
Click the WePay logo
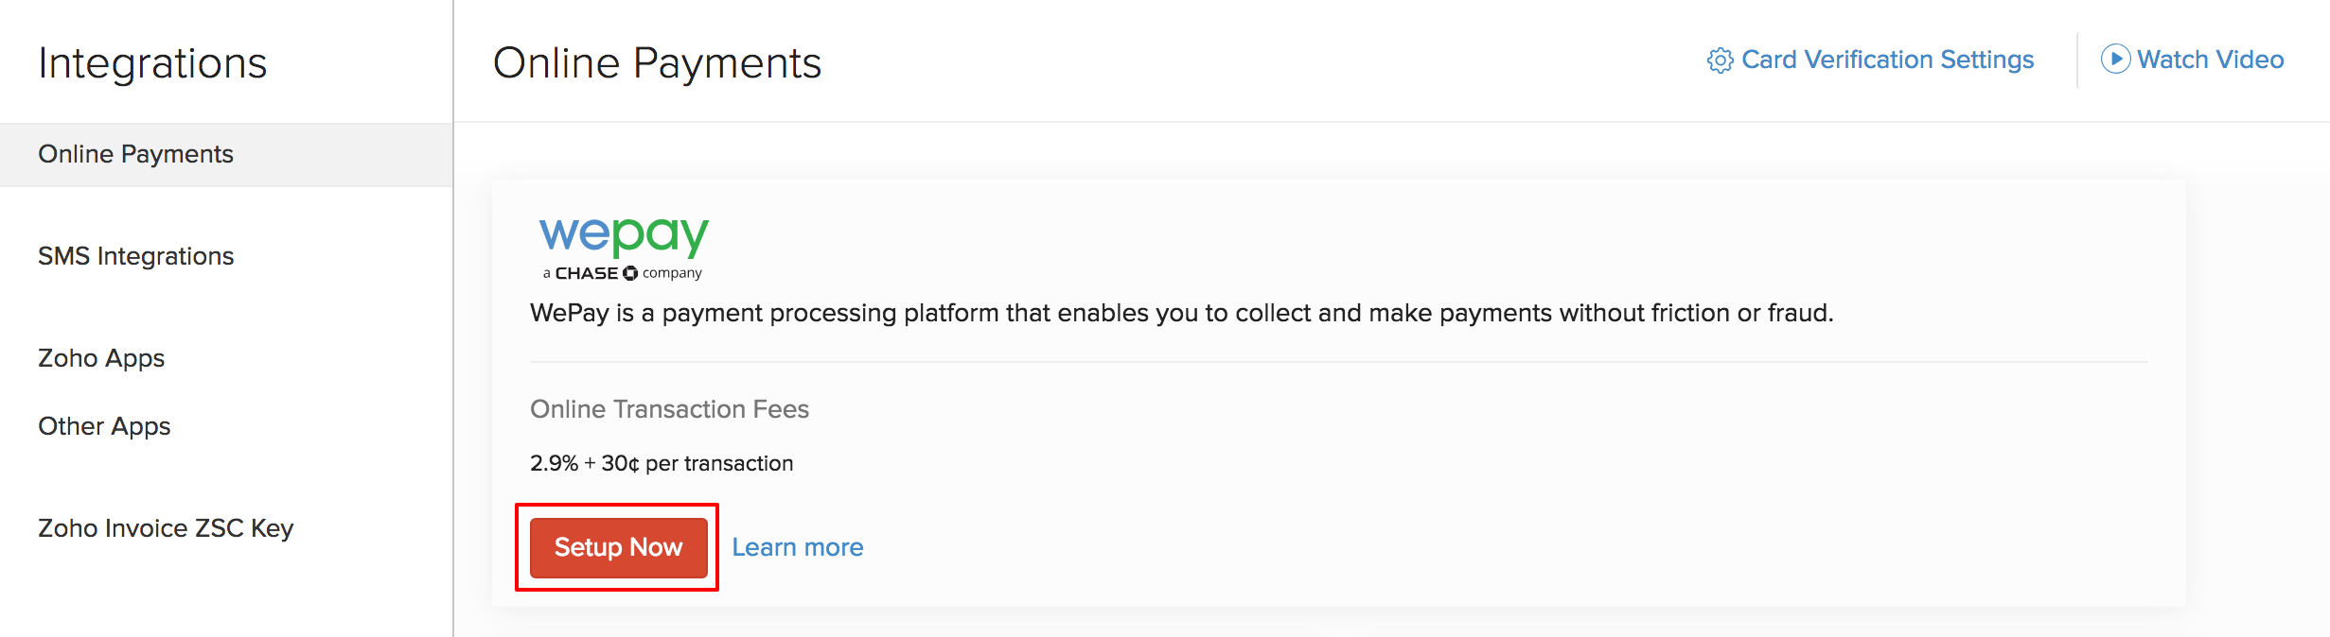[624, 235]
